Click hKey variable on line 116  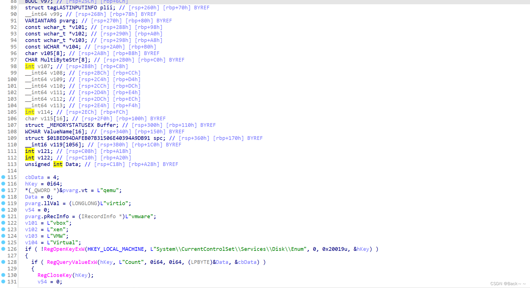31,184
